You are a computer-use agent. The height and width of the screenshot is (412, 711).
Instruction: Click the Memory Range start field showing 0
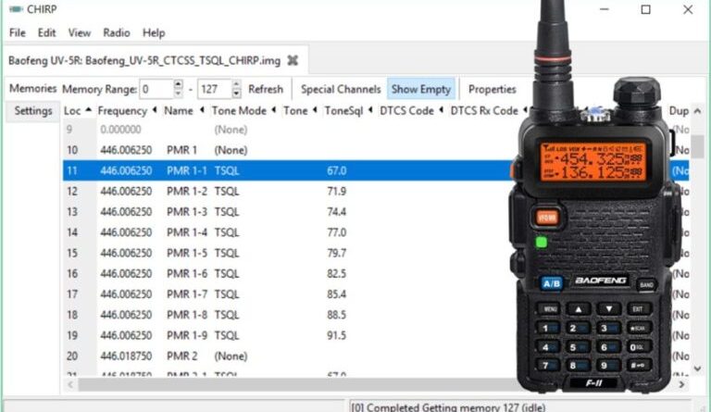click(x=156, y=89)
